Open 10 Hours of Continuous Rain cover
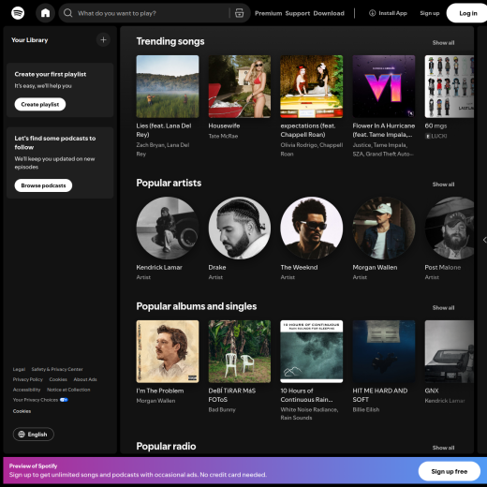This screenshot has width=487, height=487. click(x=312, y=351)
